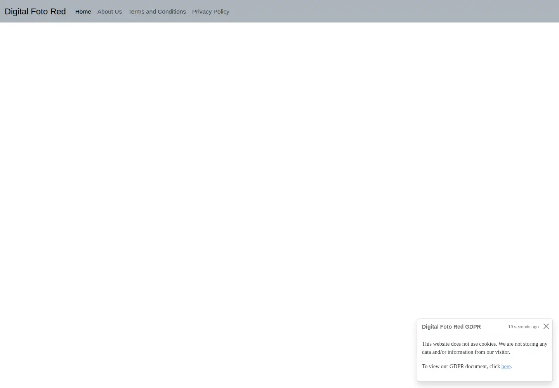The width and height of the screenshot is (559, 388).
Task: Open the Privacy Policy page
Action: point(210,12)
